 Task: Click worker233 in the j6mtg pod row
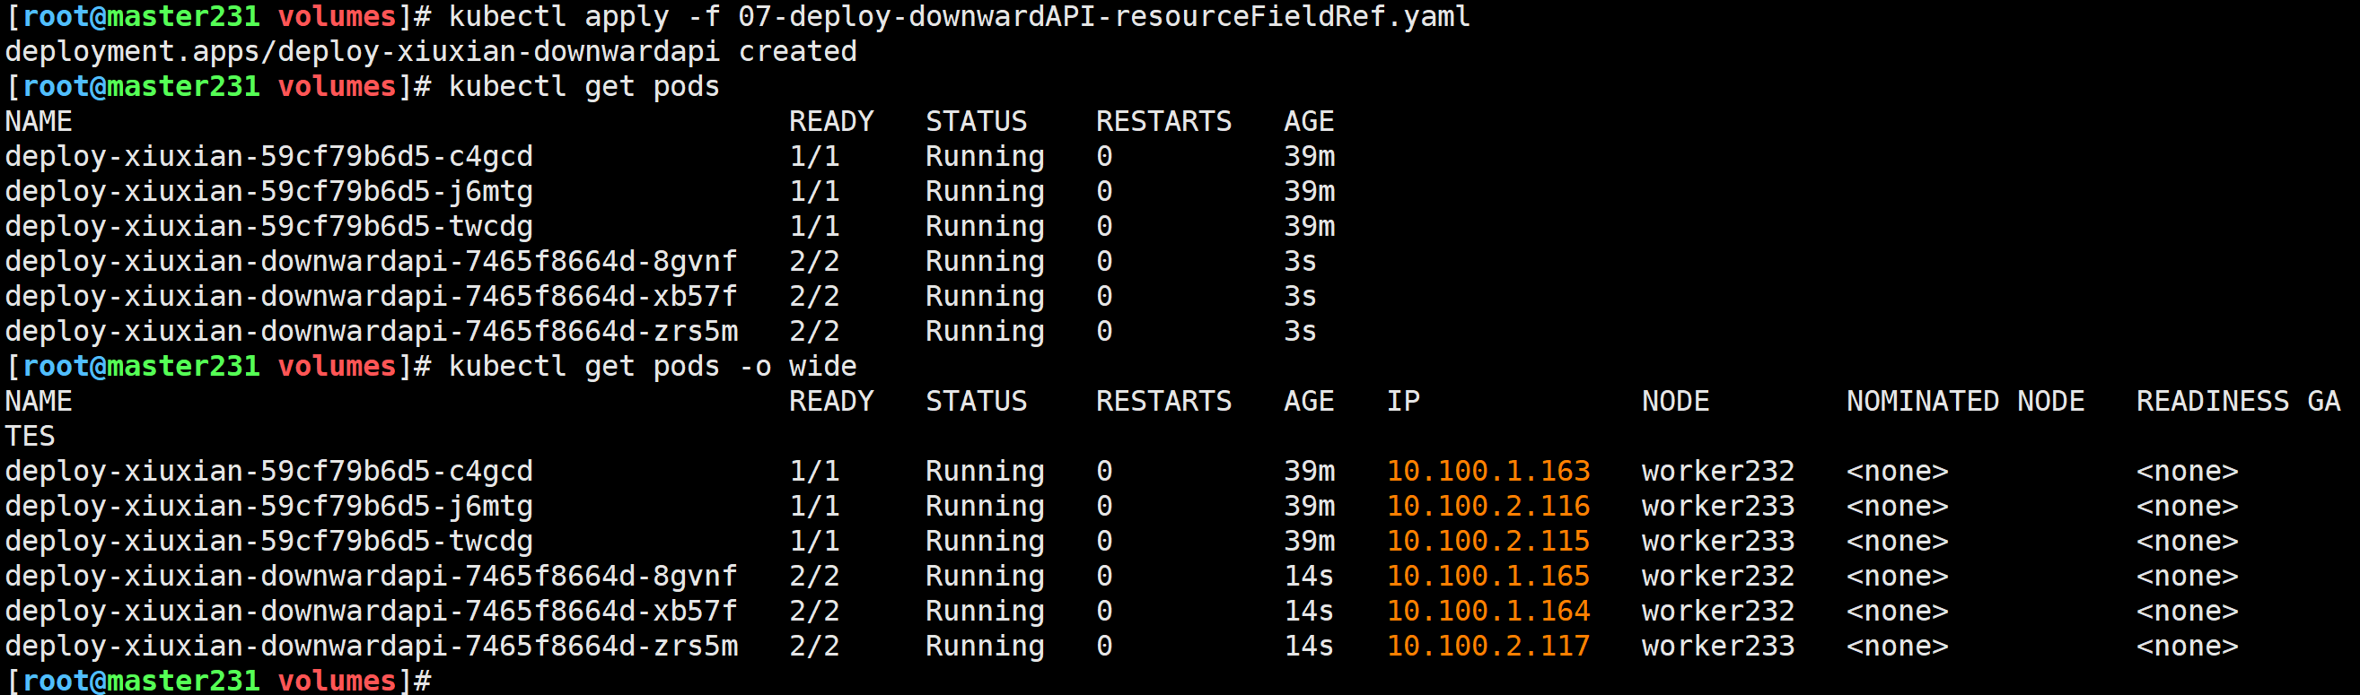(x=1718, y=506)
